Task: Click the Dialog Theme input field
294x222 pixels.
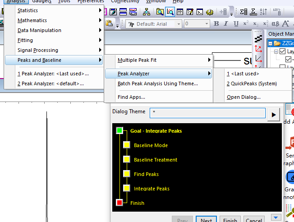Action: pos(207,113)
